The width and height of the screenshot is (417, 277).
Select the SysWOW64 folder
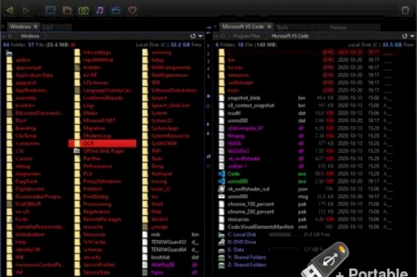164,143
